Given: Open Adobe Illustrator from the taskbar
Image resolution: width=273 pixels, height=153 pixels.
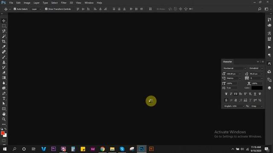Looking at the screenshot, I should point(151,149).
